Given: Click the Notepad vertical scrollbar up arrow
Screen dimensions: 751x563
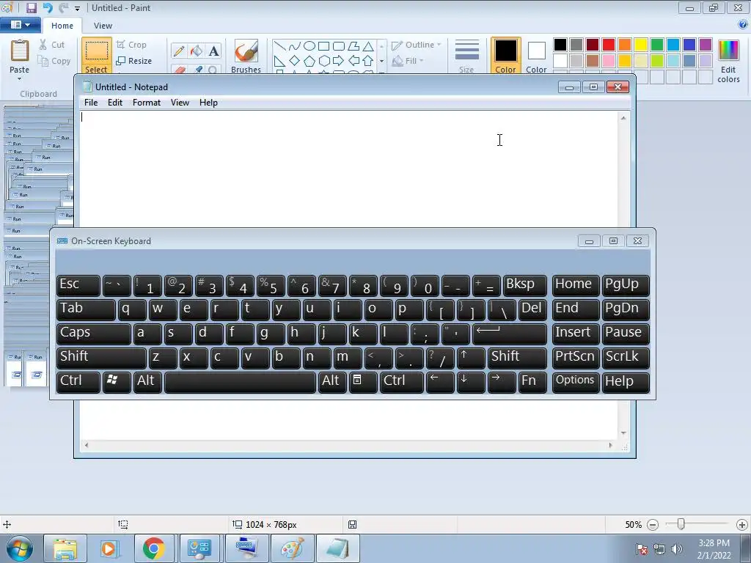Looking at the screenshot, I should point(623,118).
